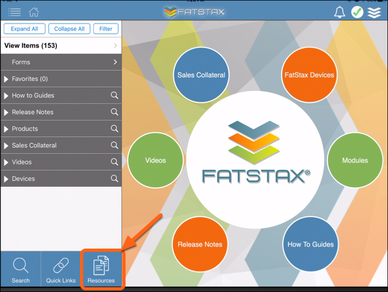This screenshot has width=388, height=292.
Task: Open the Sales Collateral blue circle
Action: click(x=201, y=75)
